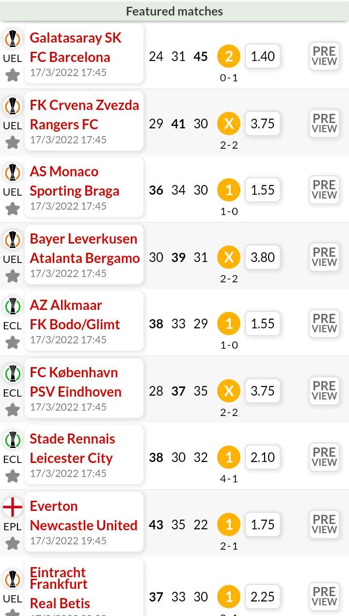Click the orange tip 2 circle for Barcelona

click(x=229, y=57)
